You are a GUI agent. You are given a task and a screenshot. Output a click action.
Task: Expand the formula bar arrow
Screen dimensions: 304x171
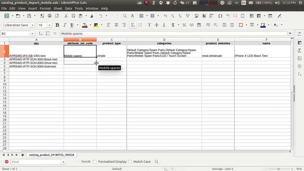coord(290,34)
